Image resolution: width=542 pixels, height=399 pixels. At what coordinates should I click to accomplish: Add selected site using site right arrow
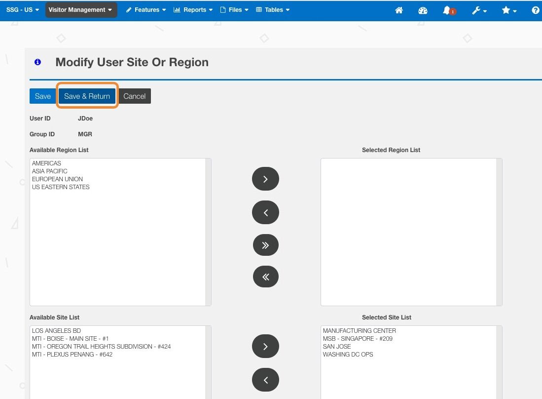(x=265, y=346)
